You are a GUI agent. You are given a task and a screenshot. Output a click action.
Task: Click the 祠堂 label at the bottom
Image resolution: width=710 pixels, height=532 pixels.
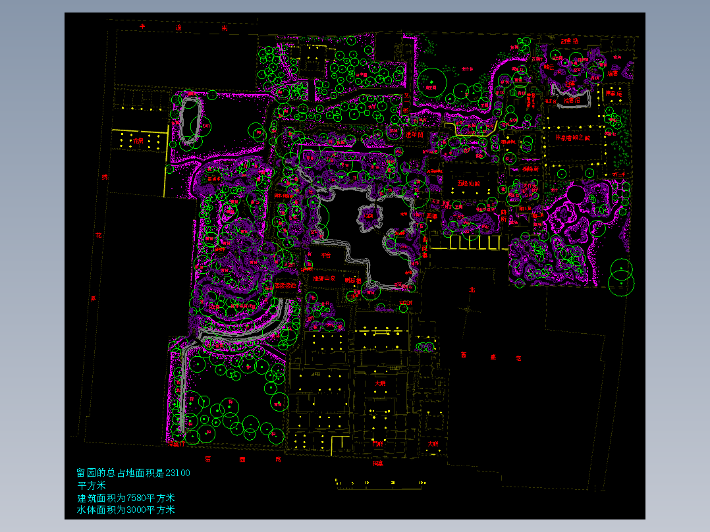[377, 463]
